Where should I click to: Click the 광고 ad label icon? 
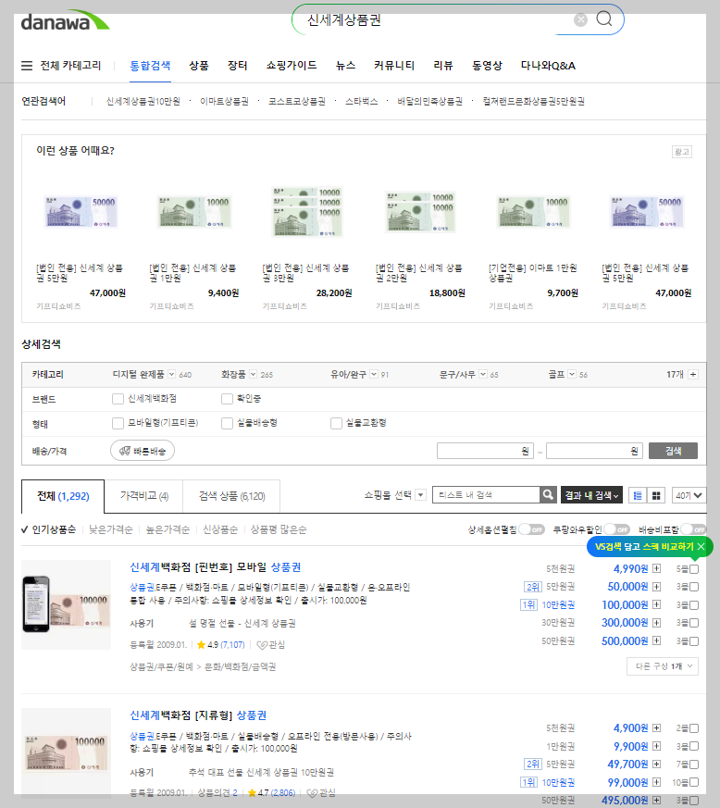(x=682, y=152)
